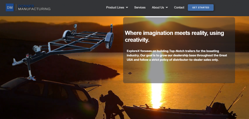Select the black trailer frame image
This screenshot has width=249, height=119.
pos(63,51)
